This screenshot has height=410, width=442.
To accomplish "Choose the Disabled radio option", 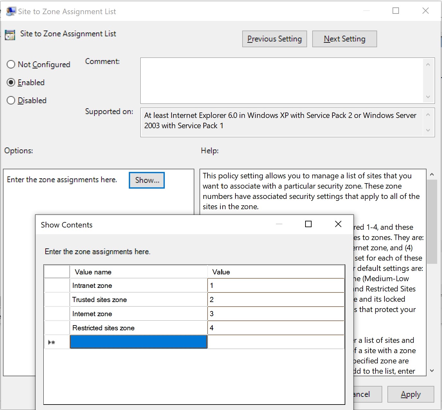I will point(11,101).
